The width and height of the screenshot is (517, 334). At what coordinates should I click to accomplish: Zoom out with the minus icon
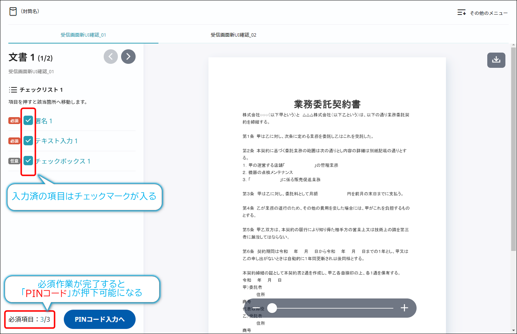(256, 308)
